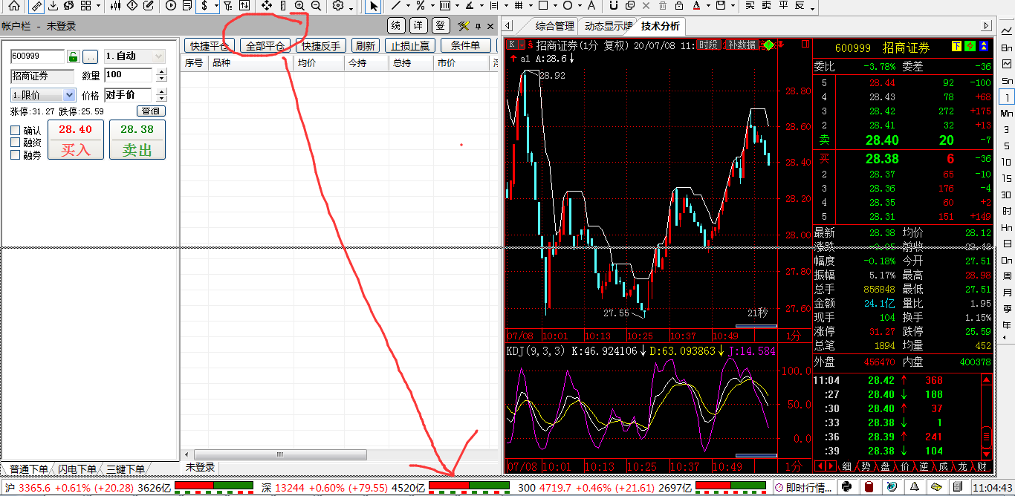
Task: Click the dollar sign trading icon
Action: click(204, 6)
